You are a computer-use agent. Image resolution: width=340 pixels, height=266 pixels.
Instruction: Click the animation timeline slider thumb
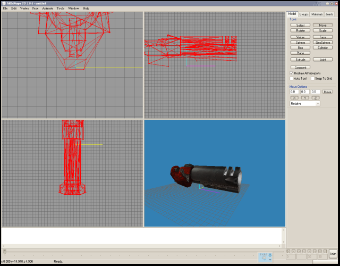click(x=5, y=252)
